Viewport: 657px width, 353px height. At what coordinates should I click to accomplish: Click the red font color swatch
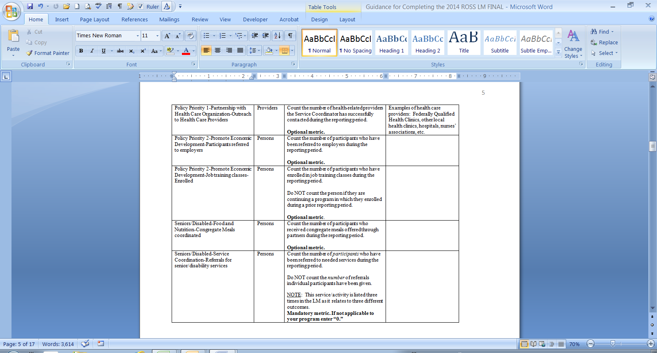(x=186, y=51)
